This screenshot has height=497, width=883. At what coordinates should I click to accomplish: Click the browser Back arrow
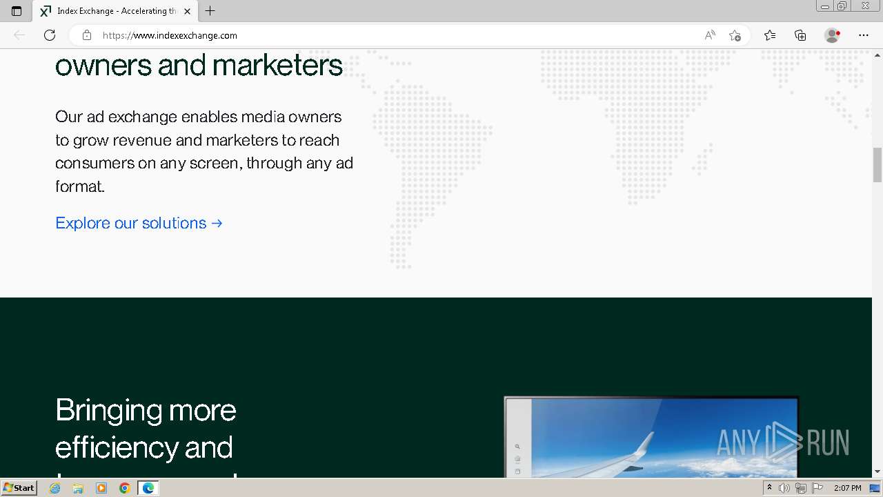[x=19, y=35]
